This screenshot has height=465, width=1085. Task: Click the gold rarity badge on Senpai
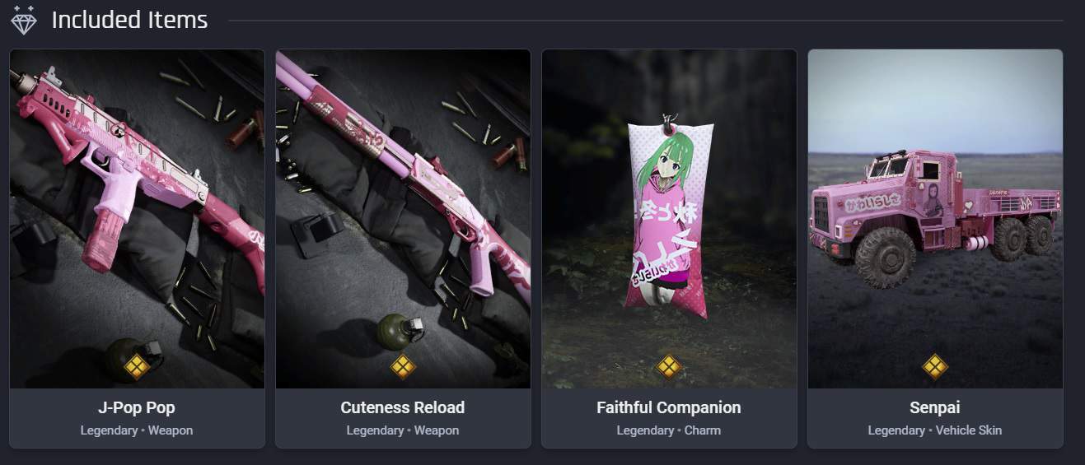(x=935, y=365)
